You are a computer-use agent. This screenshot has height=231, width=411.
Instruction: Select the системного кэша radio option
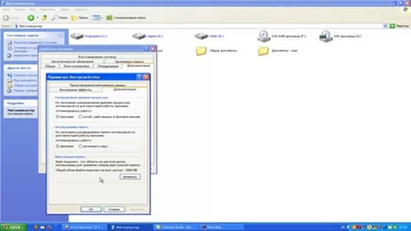(92, 146)
